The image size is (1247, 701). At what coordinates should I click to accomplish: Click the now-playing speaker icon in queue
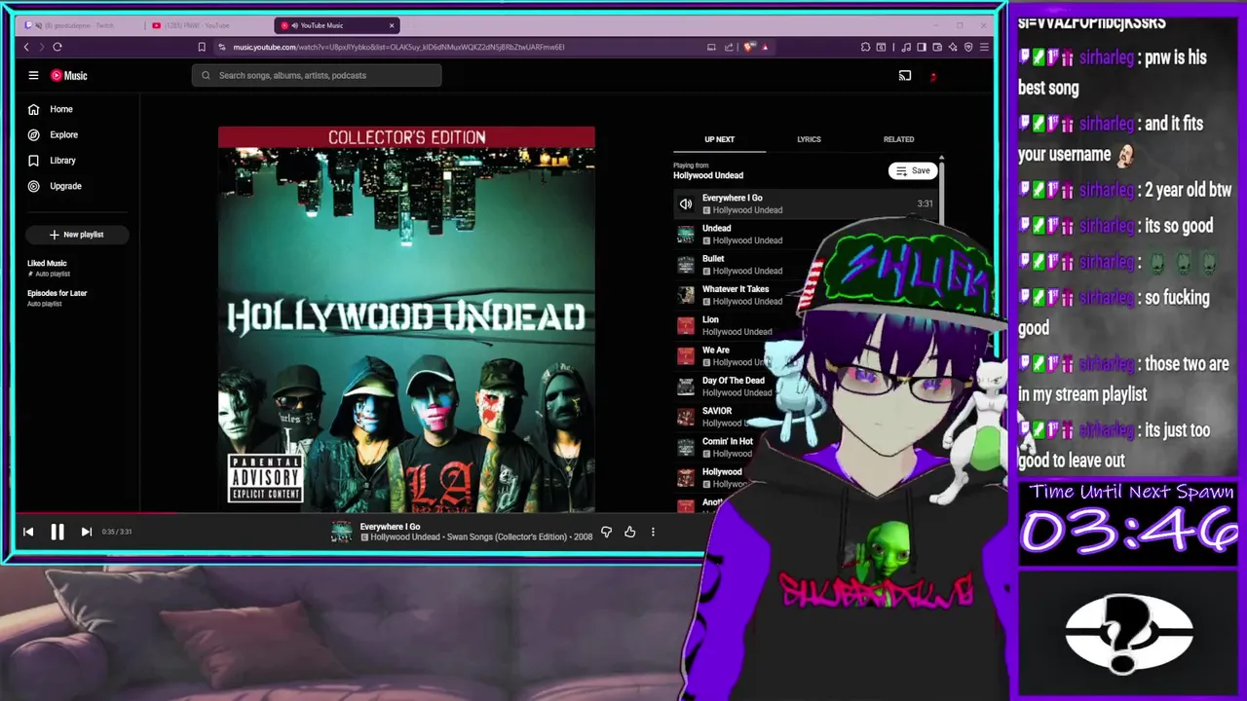click(x=686, y=203)
